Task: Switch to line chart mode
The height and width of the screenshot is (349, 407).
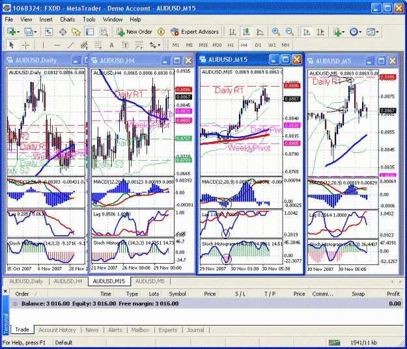Action: pyautogui.click(x=260, y=32)
